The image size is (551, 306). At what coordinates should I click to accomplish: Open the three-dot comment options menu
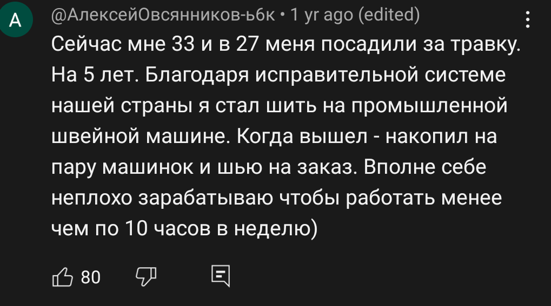(x=527, y=21)
